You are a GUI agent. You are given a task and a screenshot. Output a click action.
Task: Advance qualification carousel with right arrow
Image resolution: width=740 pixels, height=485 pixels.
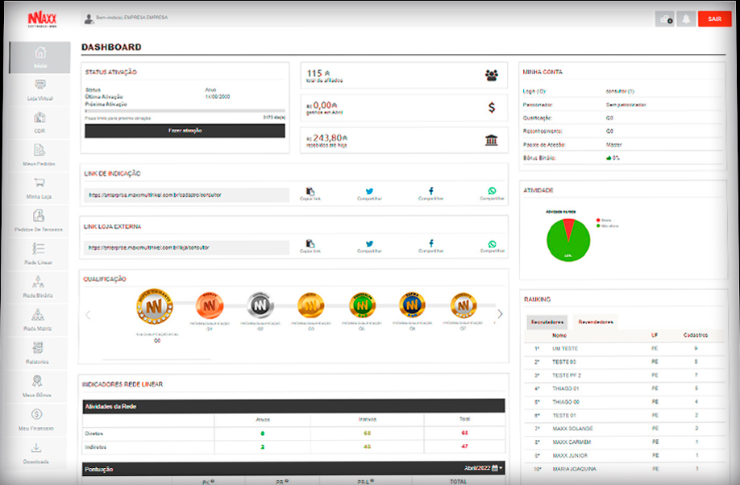[x=500, y=314]
